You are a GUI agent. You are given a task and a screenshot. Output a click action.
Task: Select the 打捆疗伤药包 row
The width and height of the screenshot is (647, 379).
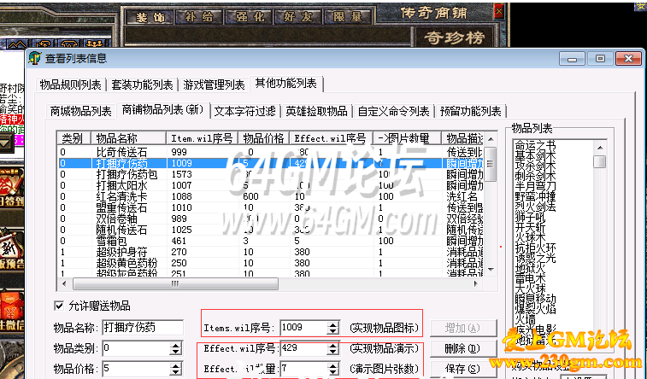click(x=270, y=174)
